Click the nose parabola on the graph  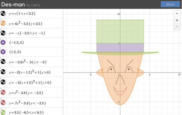(120, 80)
